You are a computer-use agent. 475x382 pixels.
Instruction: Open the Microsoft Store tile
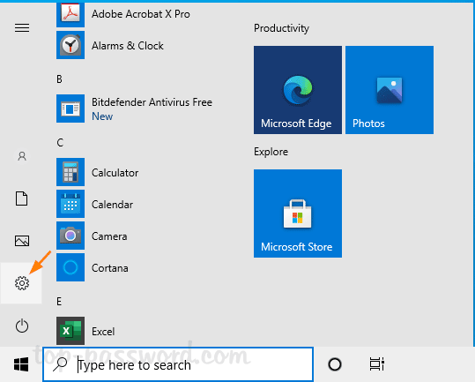[298, 213]
